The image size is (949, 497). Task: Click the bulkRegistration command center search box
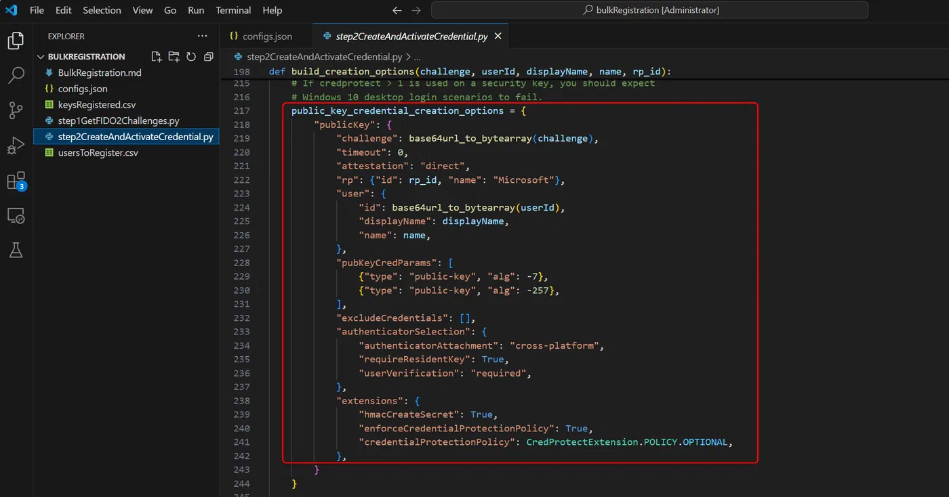pos(649,10)
